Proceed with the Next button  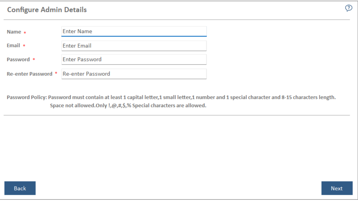click(x=337, y=188)
